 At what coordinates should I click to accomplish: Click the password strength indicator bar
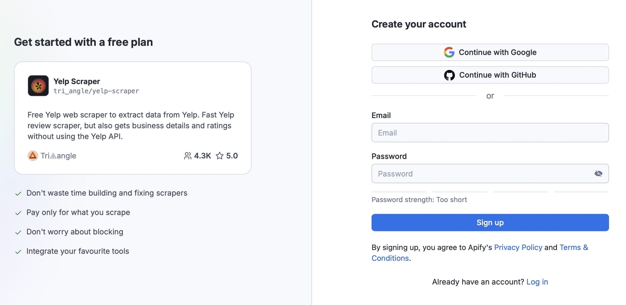click(490, 192)
